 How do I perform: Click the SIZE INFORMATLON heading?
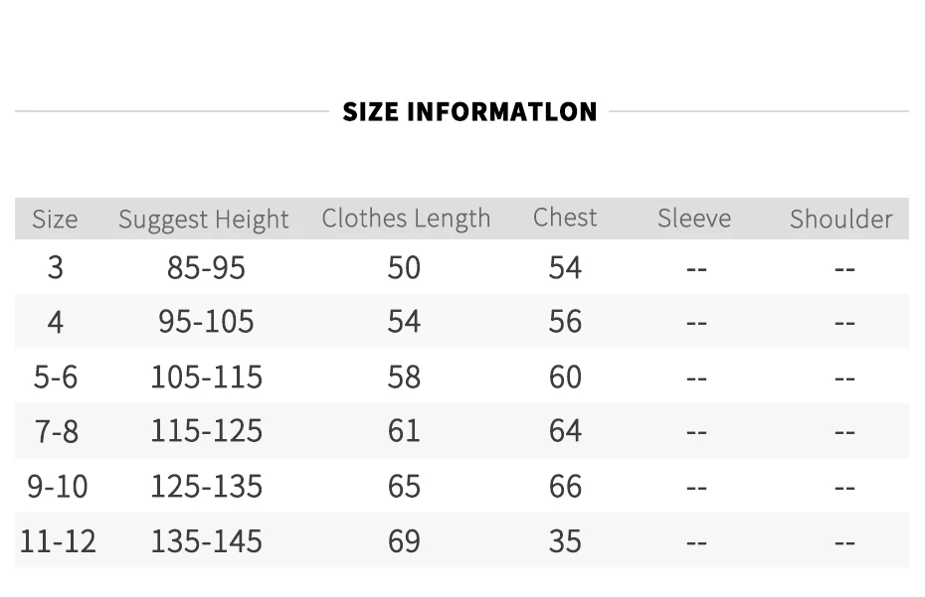click(469, 111)
